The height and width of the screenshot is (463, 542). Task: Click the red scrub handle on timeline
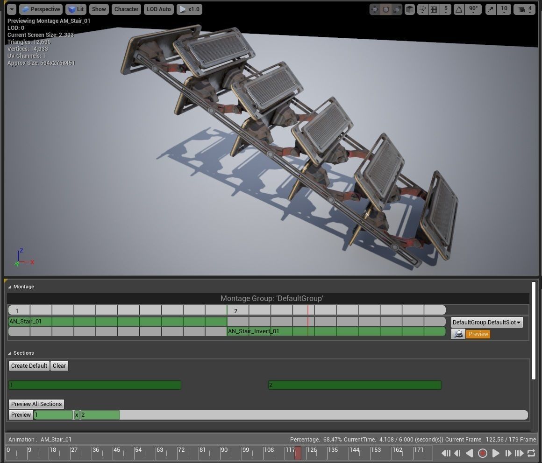[x=298, y=453]
